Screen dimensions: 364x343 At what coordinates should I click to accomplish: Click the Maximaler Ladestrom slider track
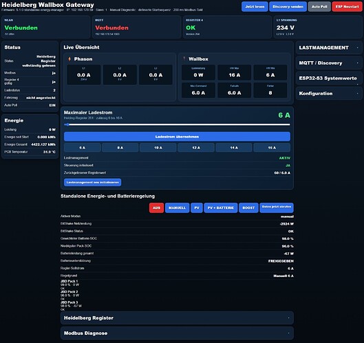pyautogui.click(x=177, y=124)
